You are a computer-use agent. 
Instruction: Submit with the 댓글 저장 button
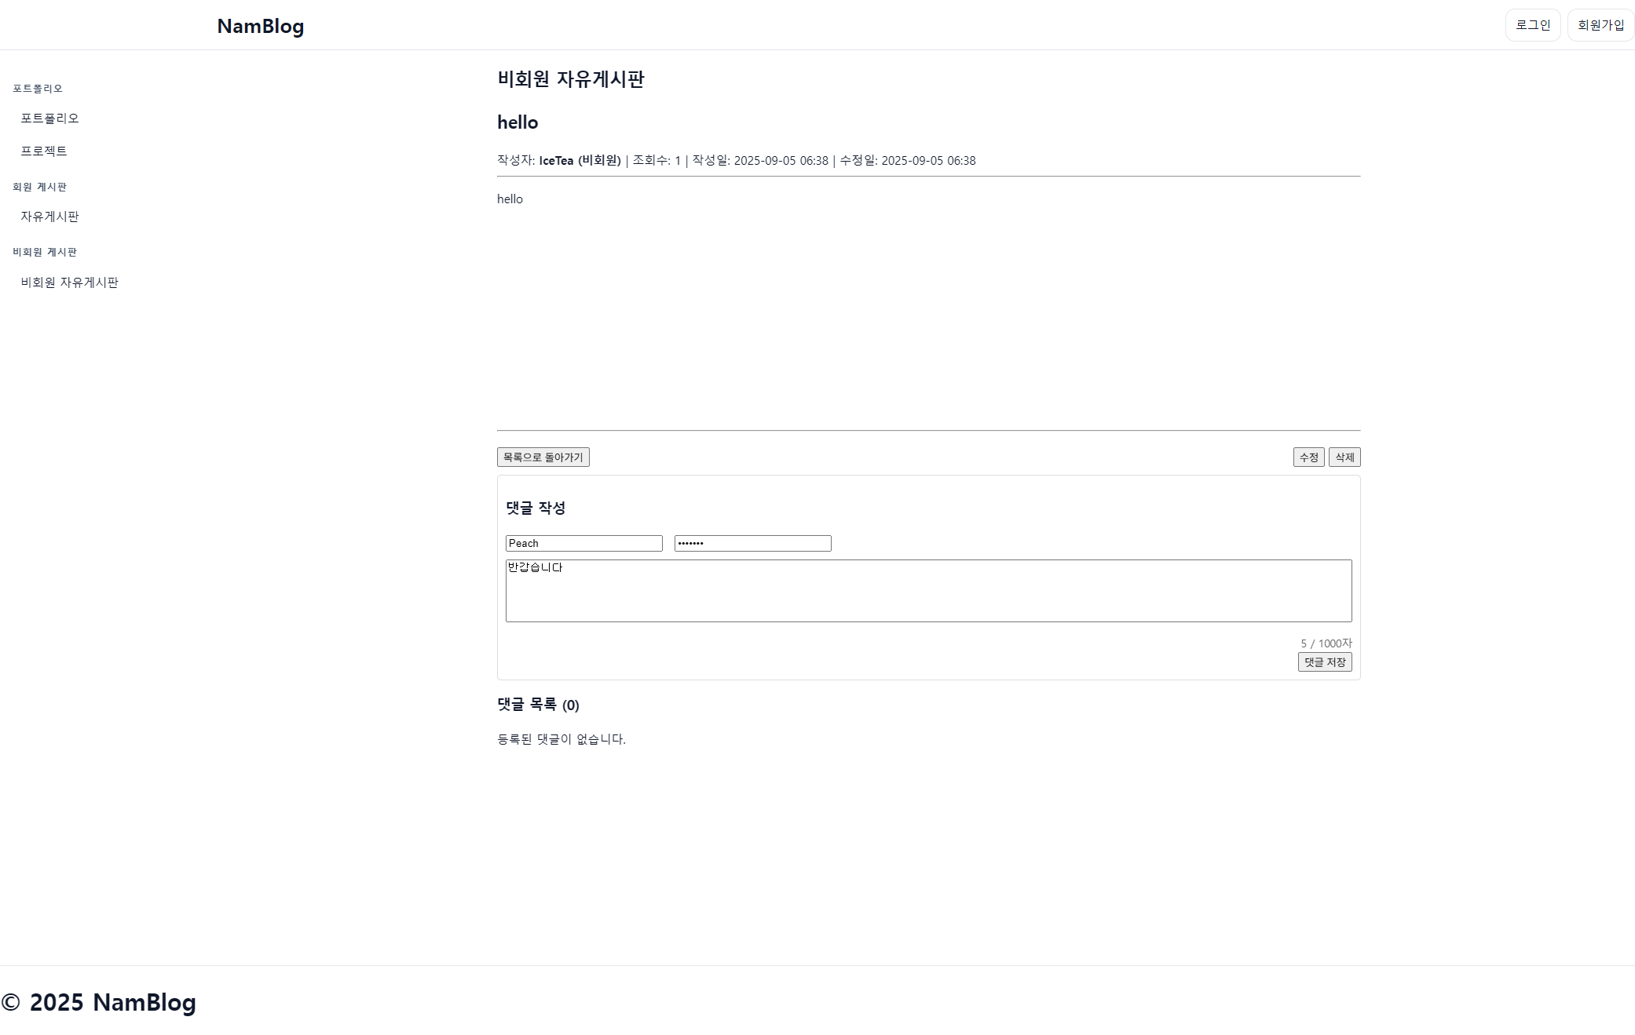(x=1324, y=661)
